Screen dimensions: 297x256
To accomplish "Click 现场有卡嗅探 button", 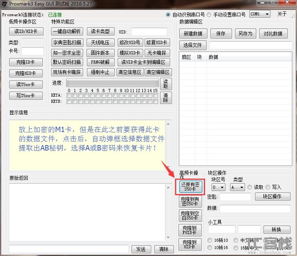I will point(67,72).
